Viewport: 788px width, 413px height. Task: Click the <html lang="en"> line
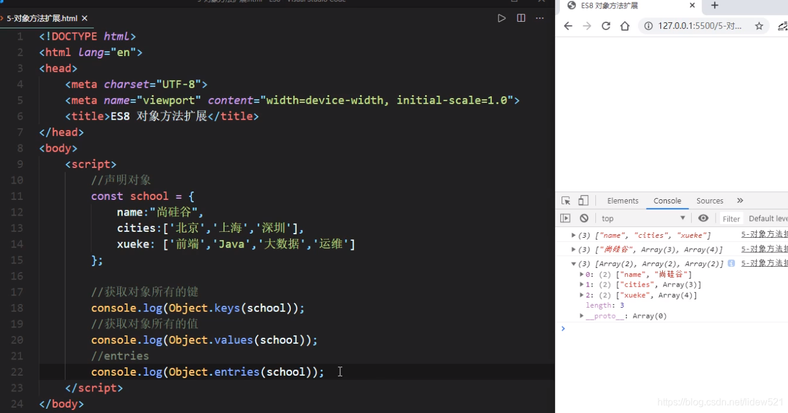pos(91,52)
